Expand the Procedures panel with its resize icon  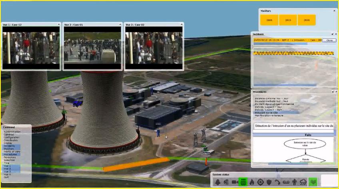click(332, 92)
